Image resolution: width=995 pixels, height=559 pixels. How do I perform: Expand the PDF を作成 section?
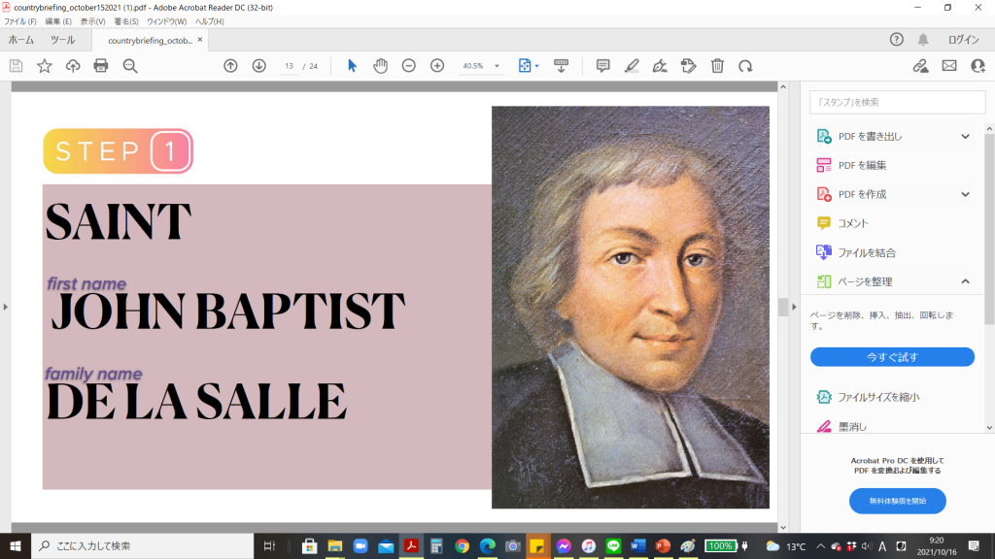(965, 194)
